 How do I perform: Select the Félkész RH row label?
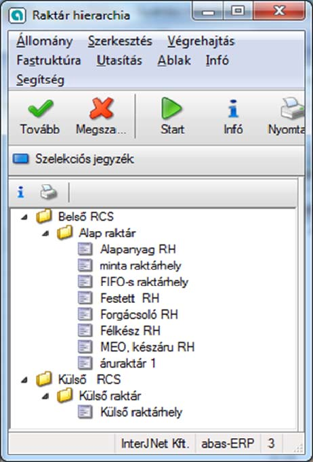point(130,331)
